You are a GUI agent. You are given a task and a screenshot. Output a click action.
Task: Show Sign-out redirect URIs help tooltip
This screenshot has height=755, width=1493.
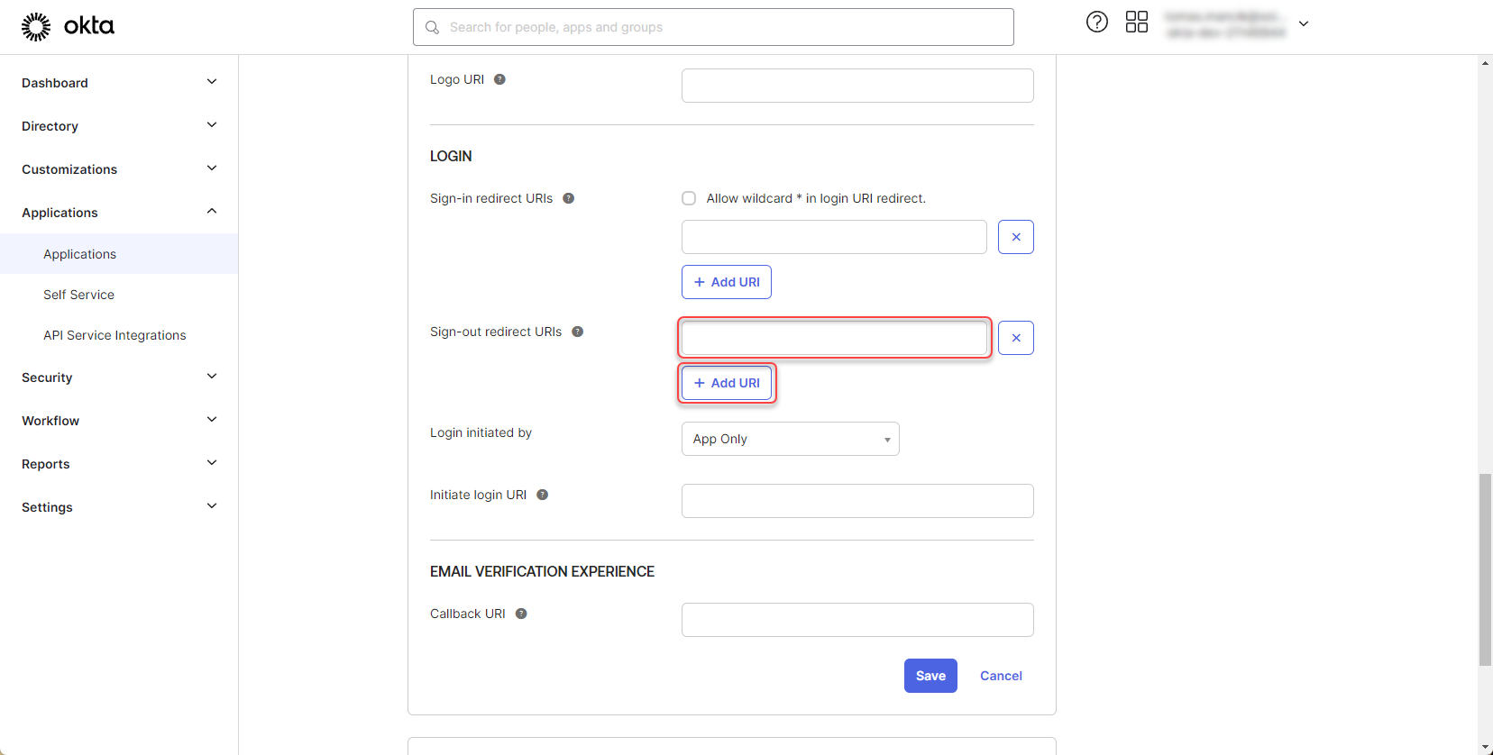[x=577, y=332]
